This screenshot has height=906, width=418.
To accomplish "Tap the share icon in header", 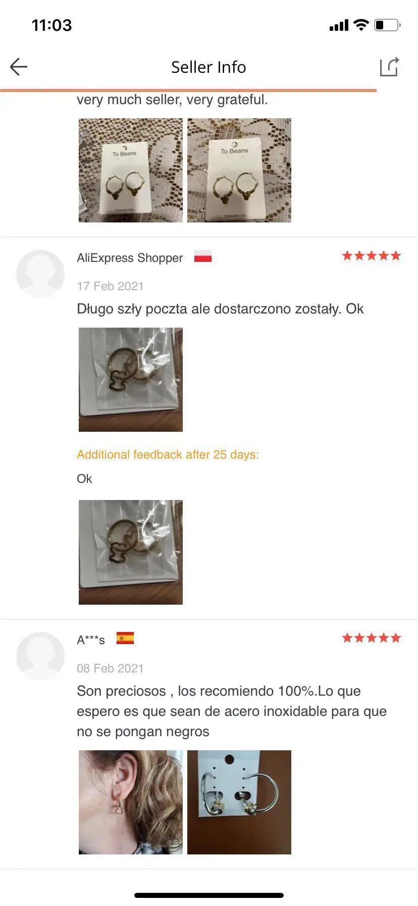I will pyautogui.click(x=389, y=67).
